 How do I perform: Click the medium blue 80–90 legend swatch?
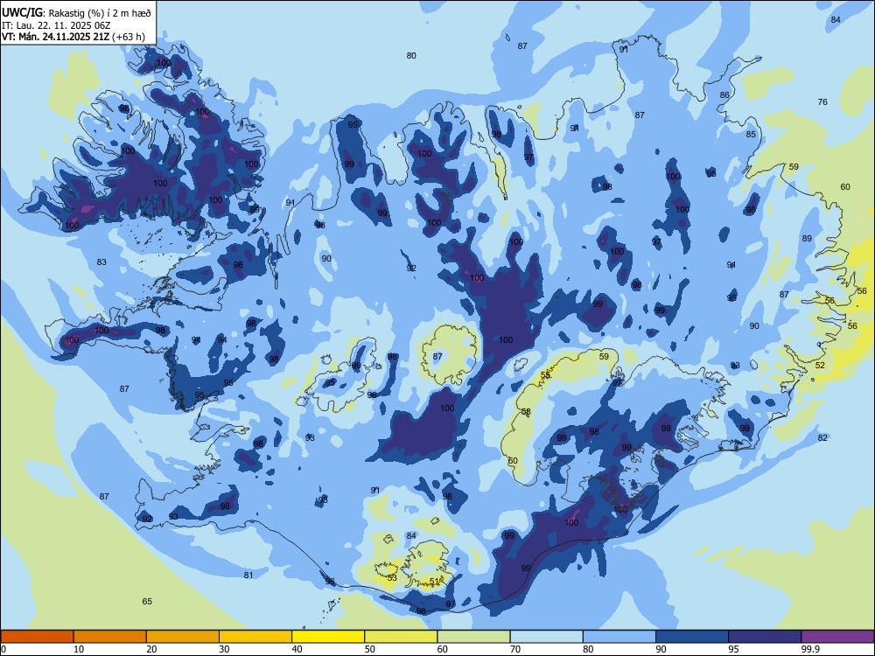619,637
